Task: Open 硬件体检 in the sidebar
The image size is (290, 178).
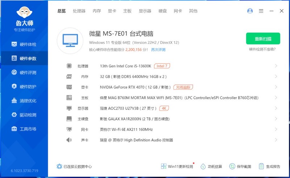Action: click(x=24, y=44)
